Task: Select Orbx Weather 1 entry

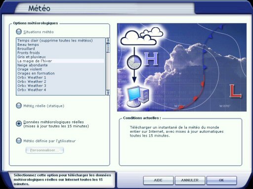Action: pyautogui.click(x=61, y=77)
